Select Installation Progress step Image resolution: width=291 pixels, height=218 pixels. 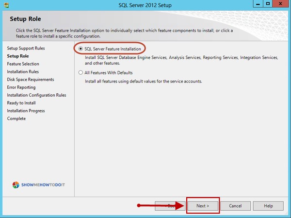coord(26,111)
